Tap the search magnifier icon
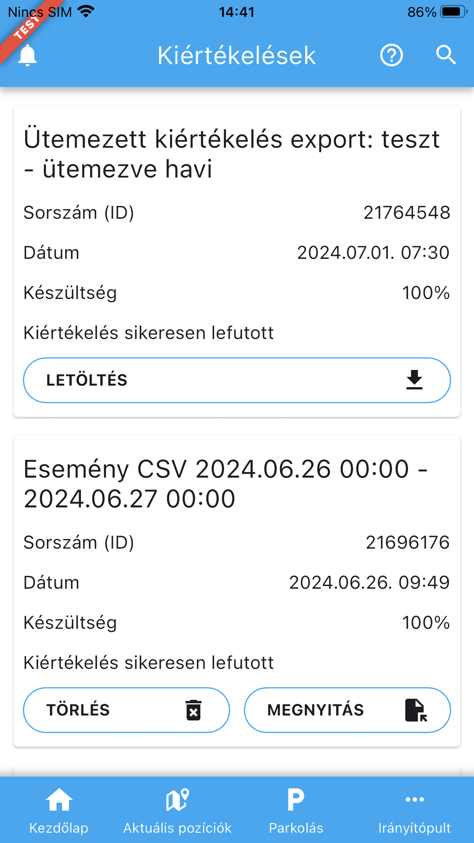474x843 pixels. (x=446, y=55)
